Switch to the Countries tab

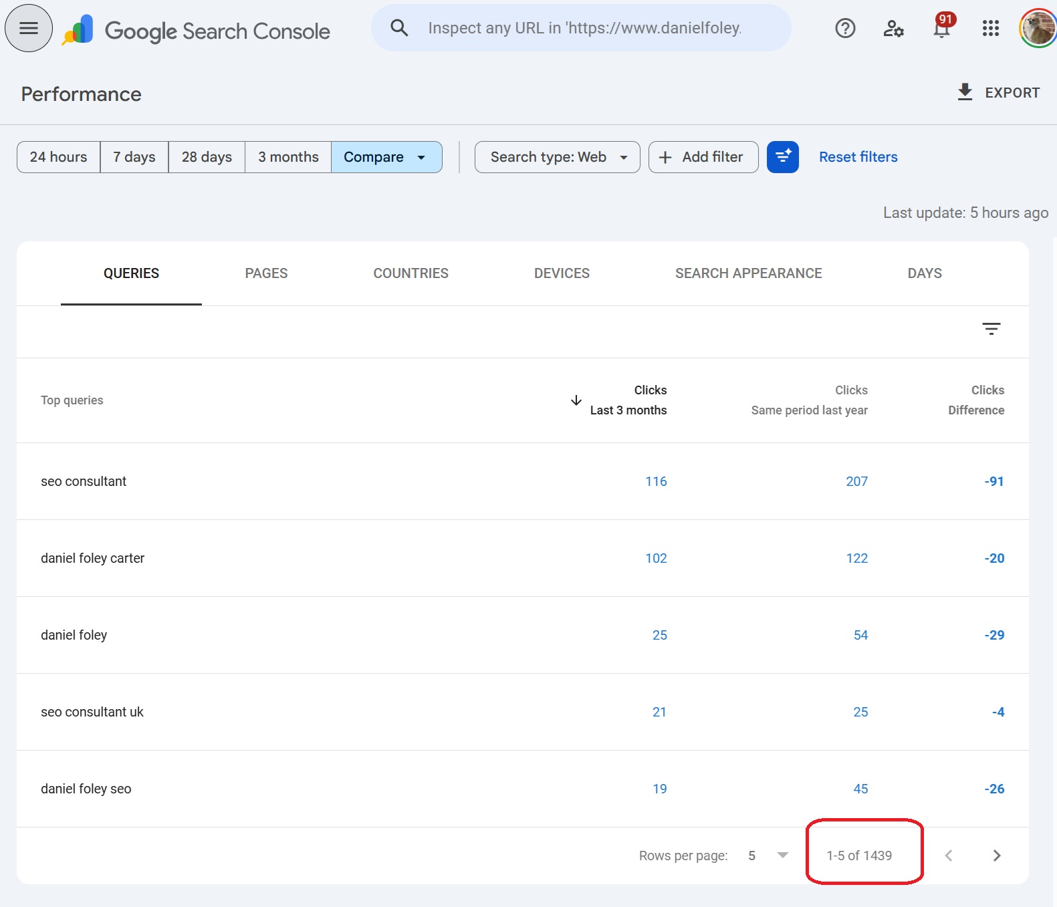pos(410,273)
